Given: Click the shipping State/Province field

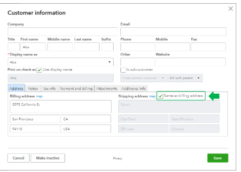Looking at the screenshot, I should tap(194, 119).
